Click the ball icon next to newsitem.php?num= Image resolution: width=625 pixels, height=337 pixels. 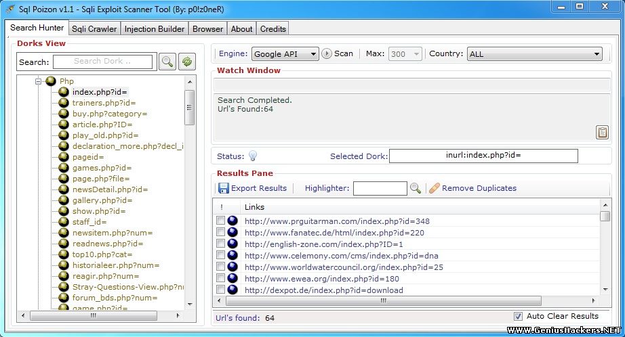(63, 232)
